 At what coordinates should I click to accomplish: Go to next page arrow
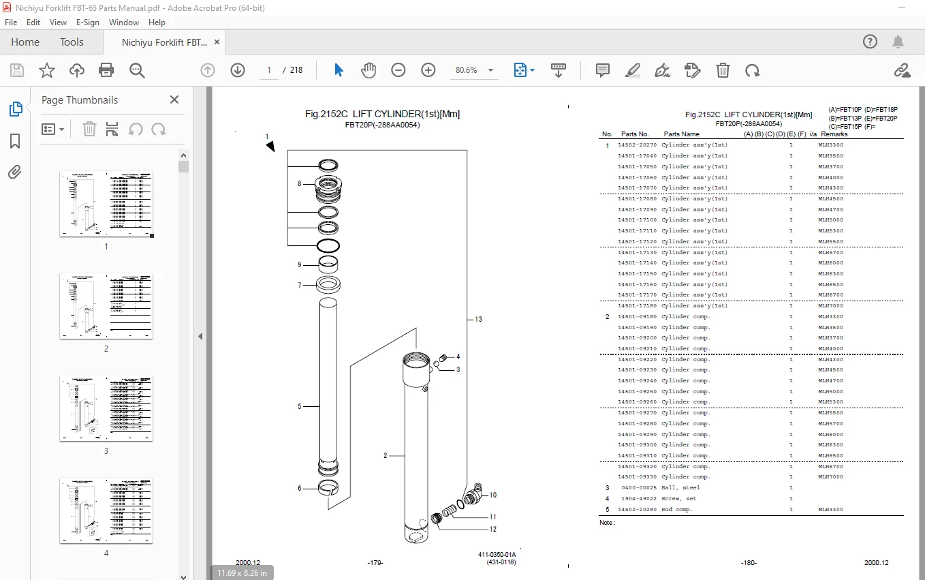237,70
